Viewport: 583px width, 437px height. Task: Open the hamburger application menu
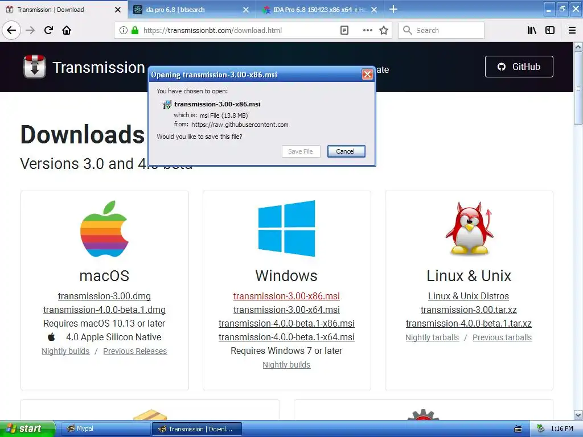(572, 31)
